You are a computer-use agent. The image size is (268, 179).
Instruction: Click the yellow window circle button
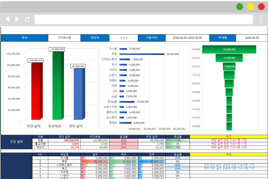[250, 7]
